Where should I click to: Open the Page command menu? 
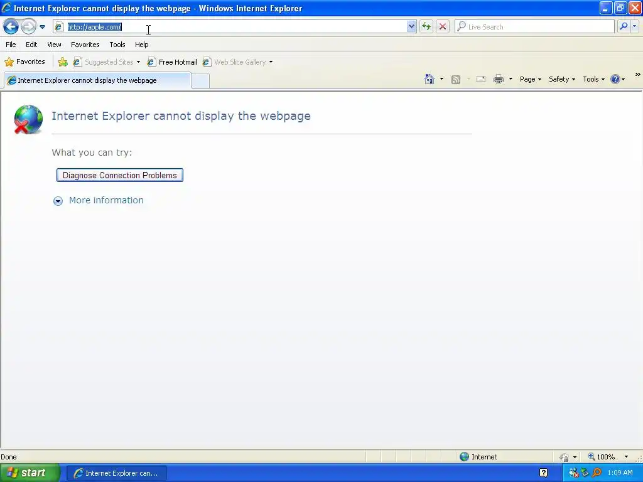(x=530, y=80)
